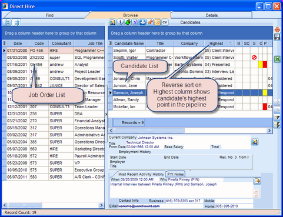The image size is (283, 217).
Task: Click candidate grid scroll left arrow
Action: [111, 131]
